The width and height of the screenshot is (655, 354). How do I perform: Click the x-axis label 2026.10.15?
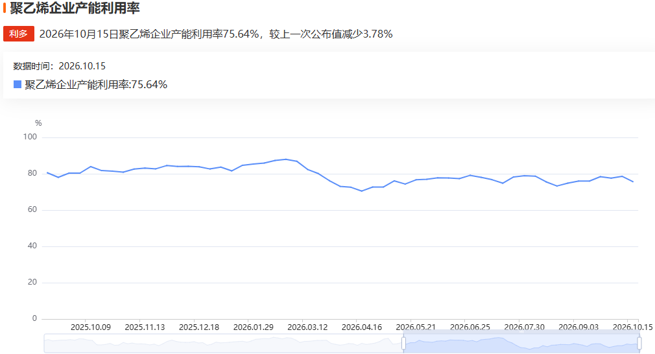632,327
